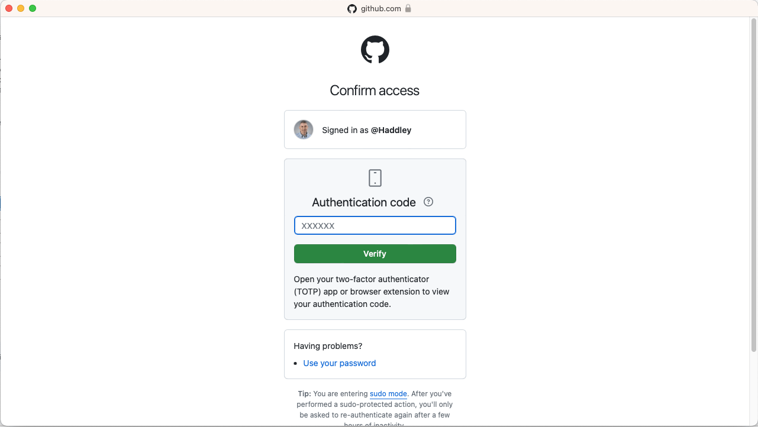The height and width of the screenshot is (427, 758).
Task: Click the help question mark icon
Action: point(429,202)
